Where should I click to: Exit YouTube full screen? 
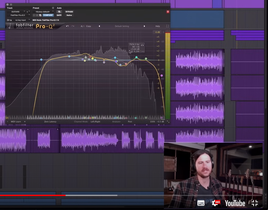(x=255, y=203)
